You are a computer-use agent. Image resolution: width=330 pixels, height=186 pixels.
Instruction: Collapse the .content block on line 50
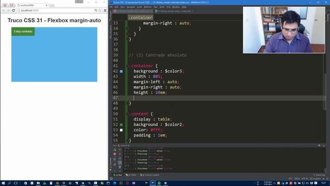click(x=127, y=114)
